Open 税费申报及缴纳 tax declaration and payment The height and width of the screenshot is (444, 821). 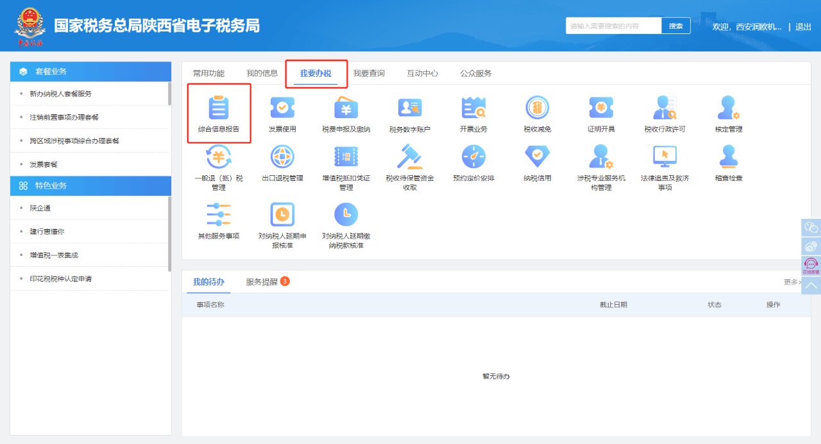pyautogui.click(x=345, y=113)
